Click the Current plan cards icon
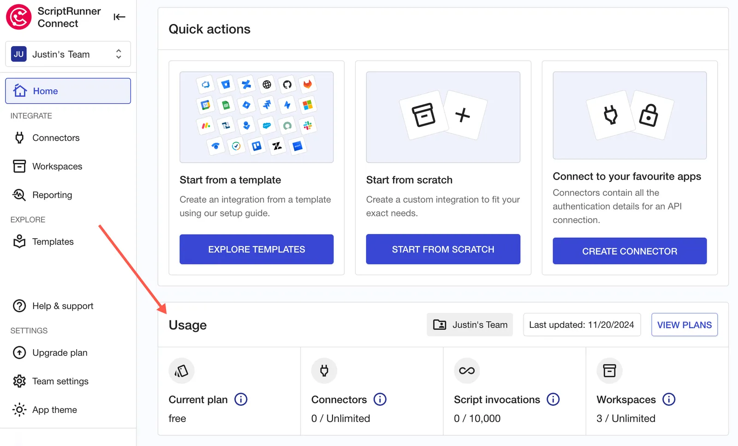 click(x=181, y=371)
